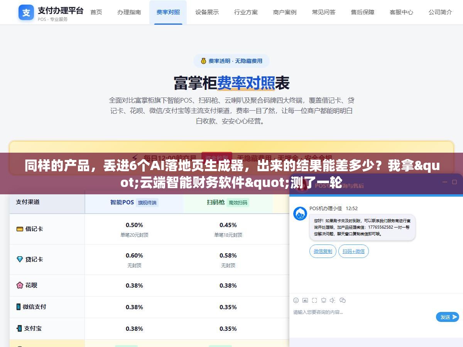This screenshot has width=463, height=347.
Task: Click the 0.58% rate cell
Action: point(228,255)
